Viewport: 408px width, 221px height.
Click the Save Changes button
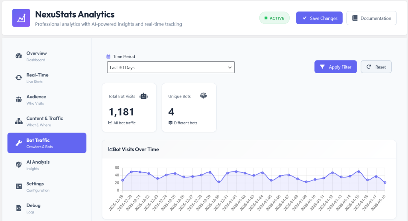[319, 18]
